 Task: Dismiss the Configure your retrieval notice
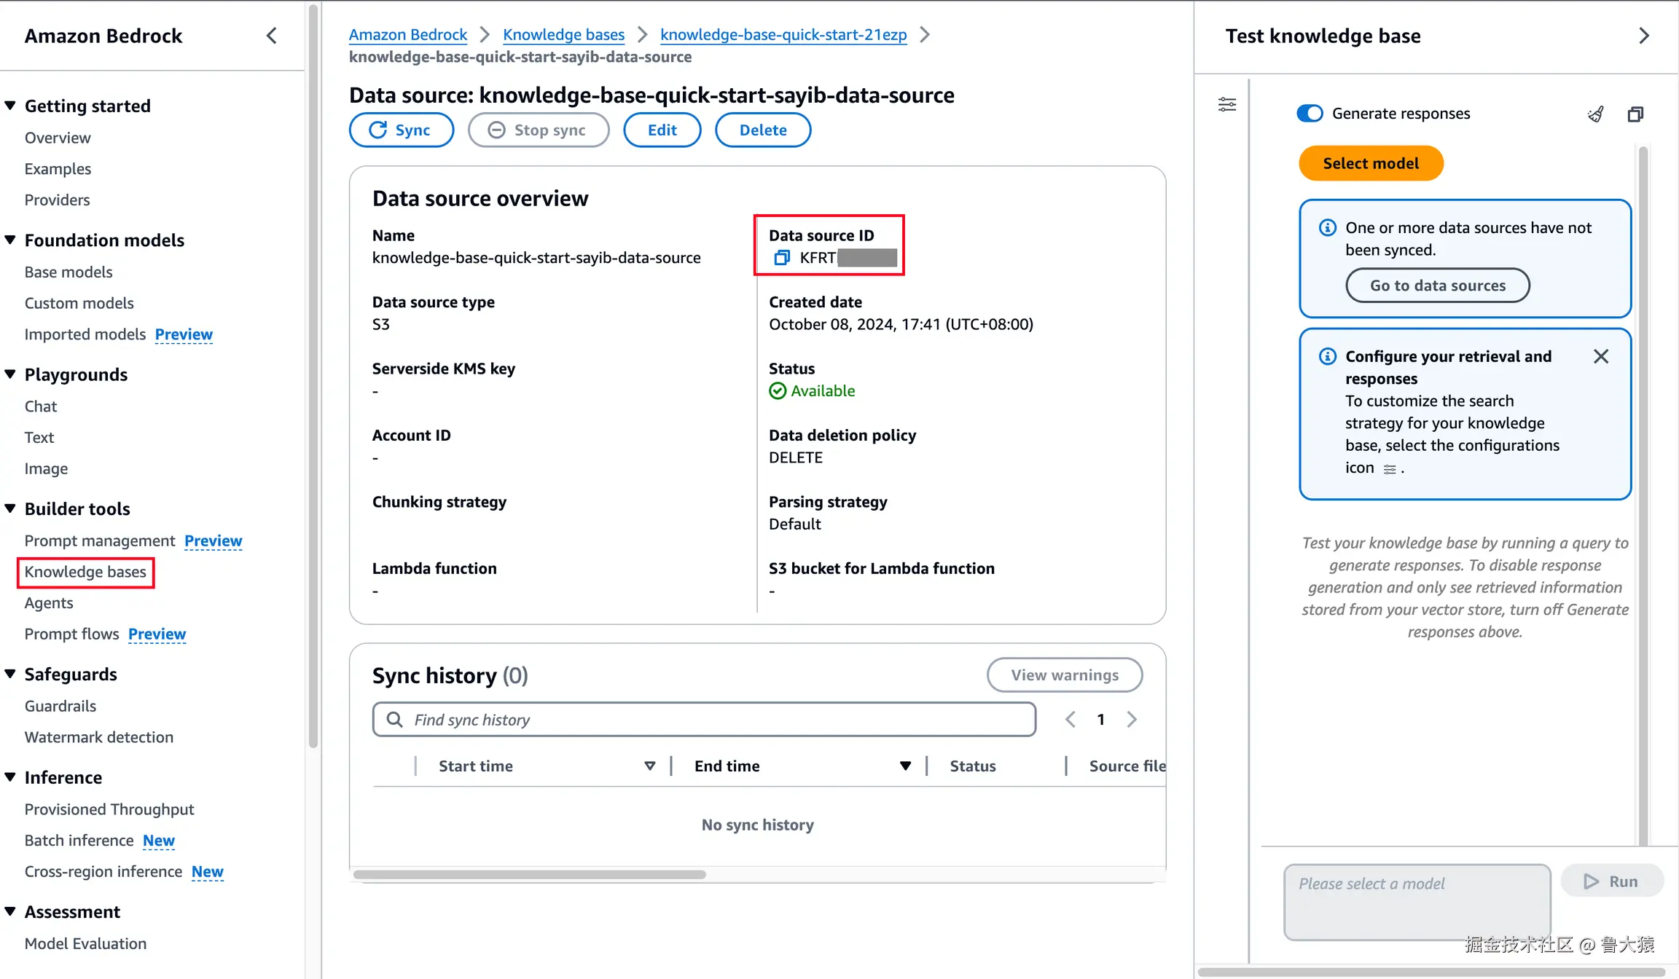coord(1601,357)
